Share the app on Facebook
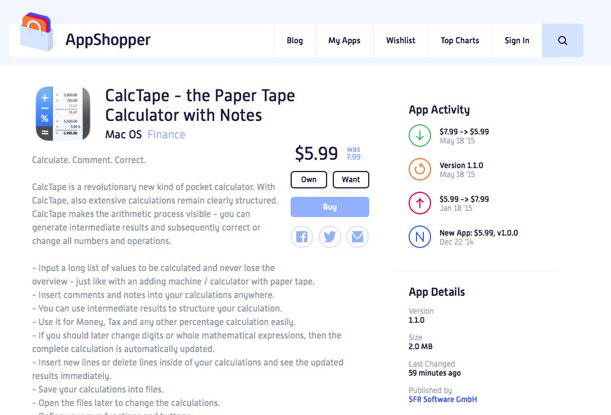The width and height of the screenshot is (611, 415). point(302,237)
